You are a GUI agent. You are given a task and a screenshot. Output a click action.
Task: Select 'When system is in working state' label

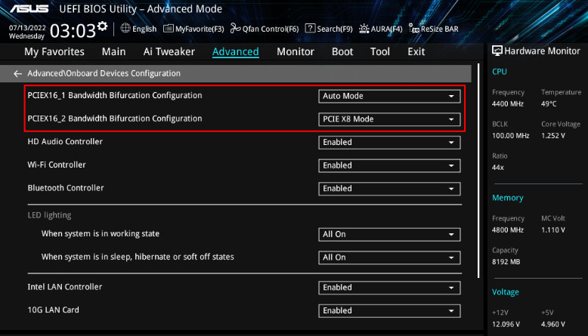click(x=101, y=234)
